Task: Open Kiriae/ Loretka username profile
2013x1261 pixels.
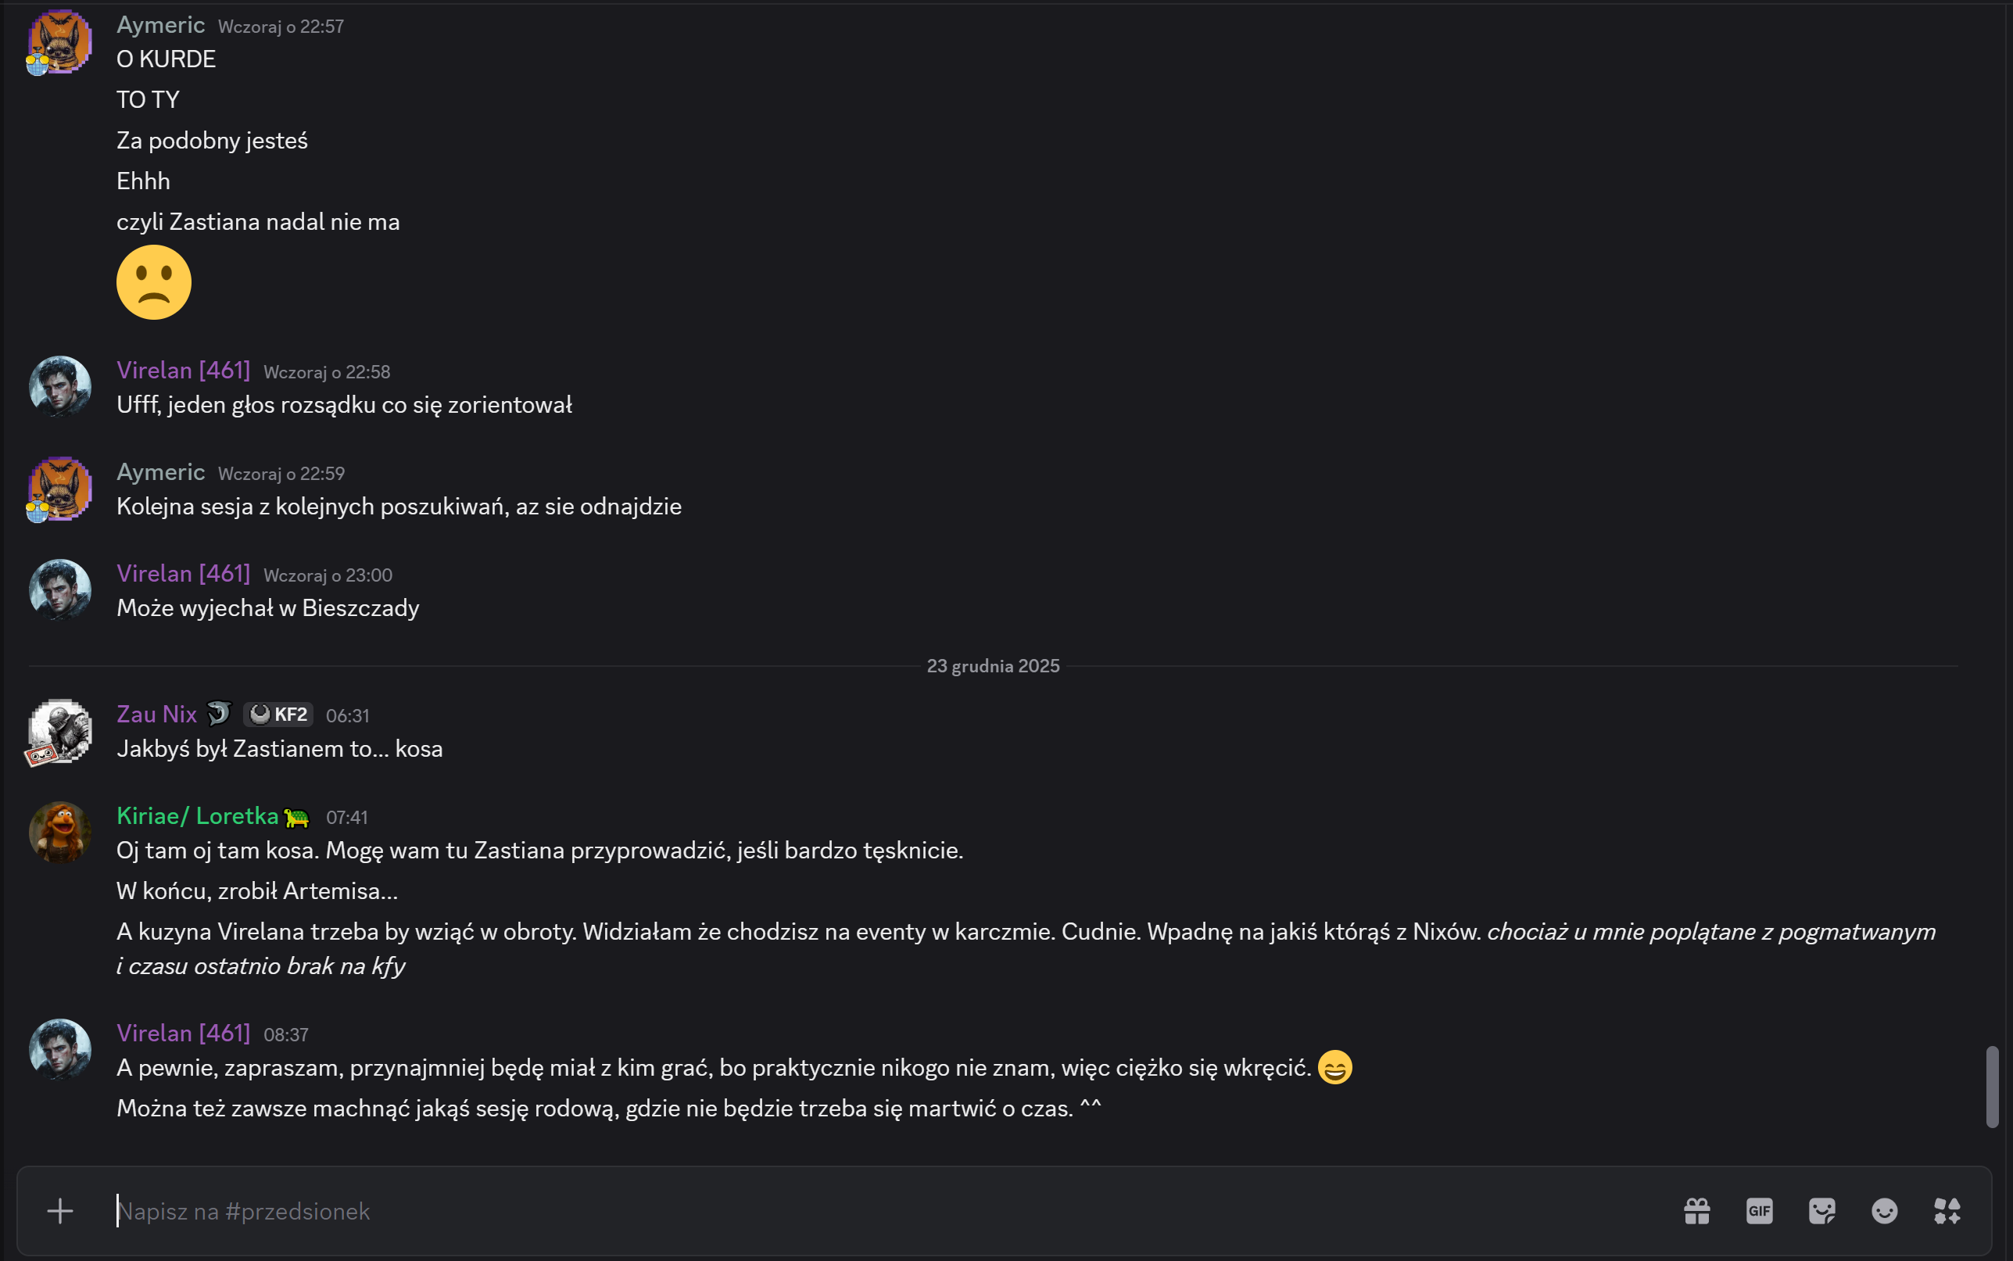Action: coord(198,815)
